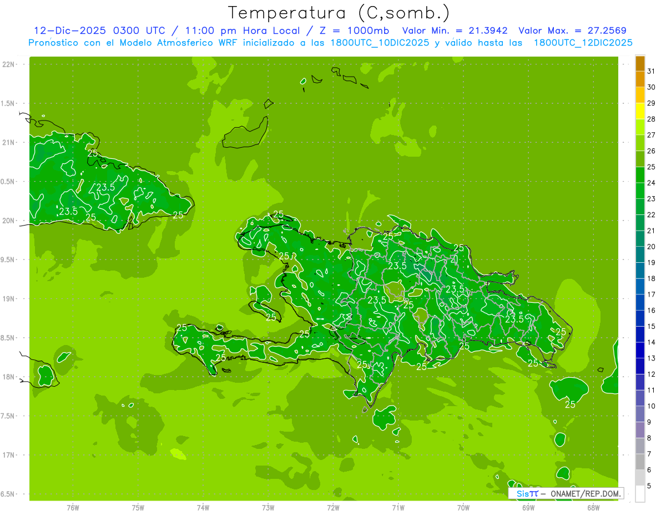
Task: Click the gray swatch between 6 and 7
Action: pyautogui.click(x=640, y=462)
